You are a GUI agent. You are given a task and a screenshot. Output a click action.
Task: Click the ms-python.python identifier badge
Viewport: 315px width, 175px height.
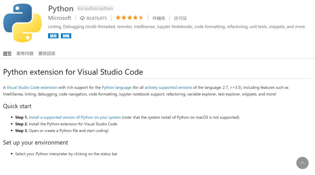point(95,8)
